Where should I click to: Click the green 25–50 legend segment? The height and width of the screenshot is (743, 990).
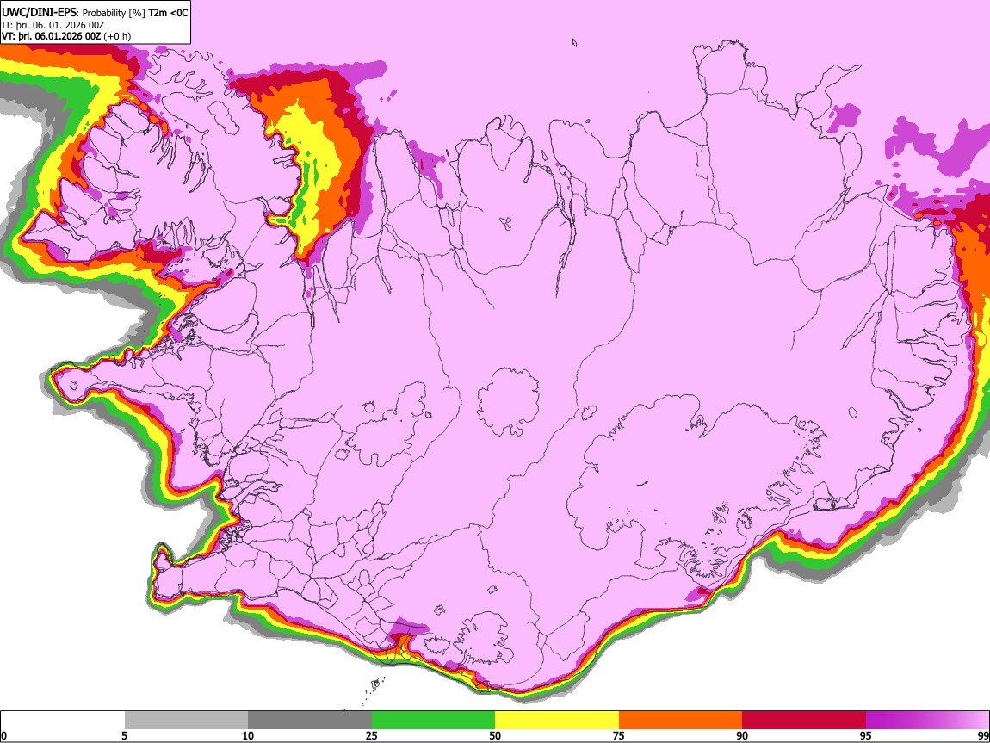tap(433, 720)
